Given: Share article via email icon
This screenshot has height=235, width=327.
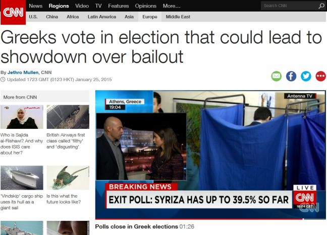Looking at the screenshot, I should pyautogui.click(x=277, y=76).
